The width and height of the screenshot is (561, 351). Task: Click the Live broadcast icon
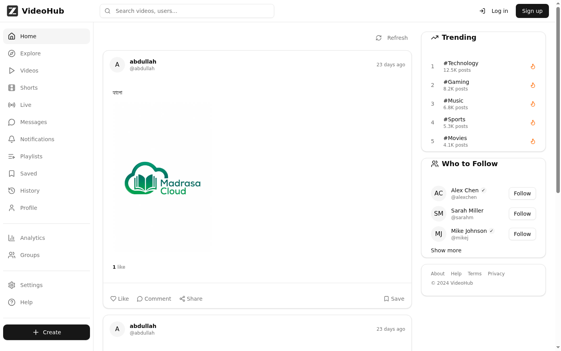12,105
